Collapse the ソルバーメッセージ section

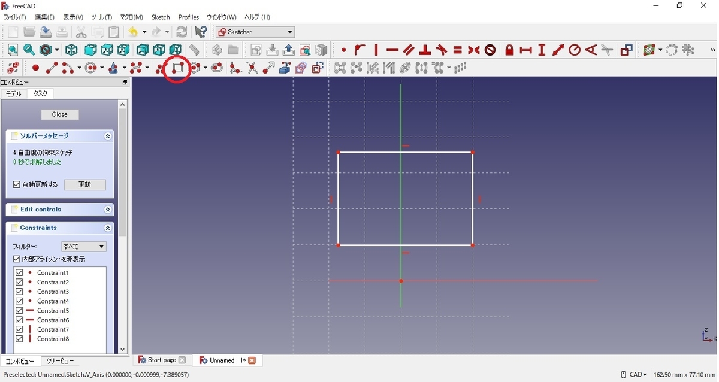tap(108, 137)
